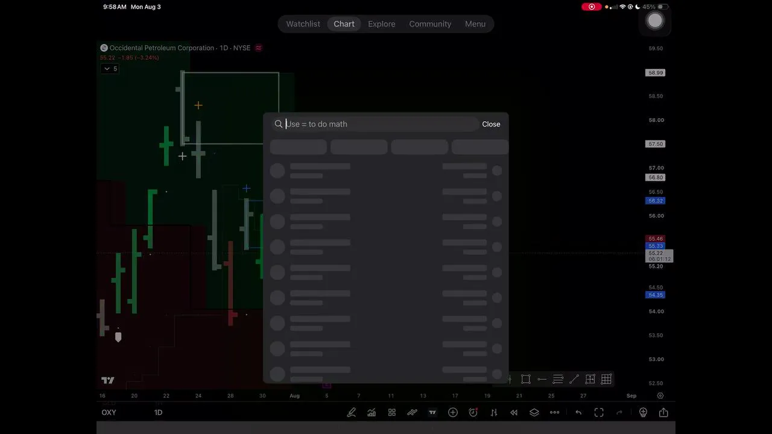
Task: Open the object tree layers icon
Action: (534, 412)
